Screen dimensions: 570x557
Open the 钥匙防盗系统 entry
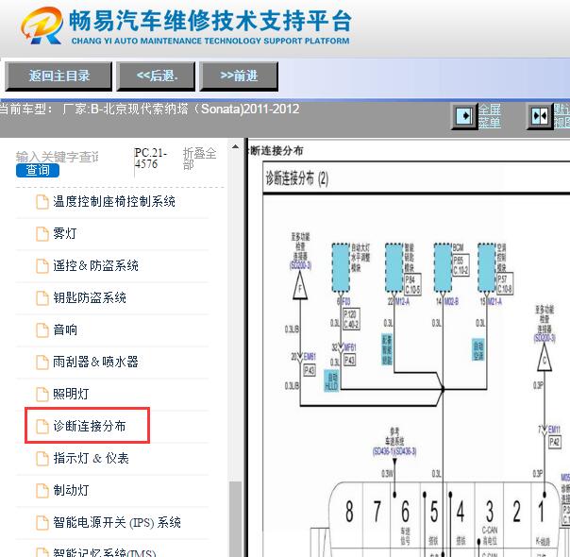click(90, 297)
